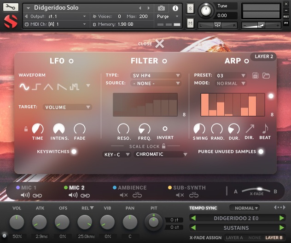This screenshot has height=243, width=291.
Task: Change the ARP direction arrow
Action: click(x=250, y=129)
